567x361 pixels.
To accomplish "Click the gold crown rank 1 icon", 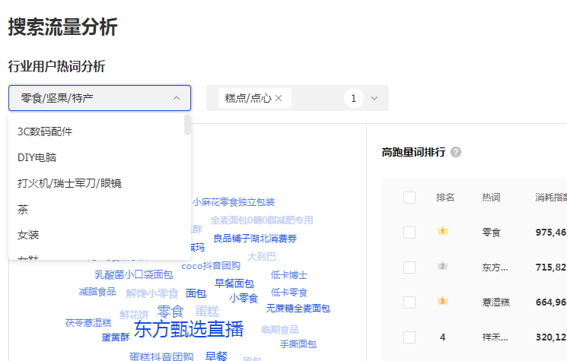I will pyautogui.click(x=443, y=231).
